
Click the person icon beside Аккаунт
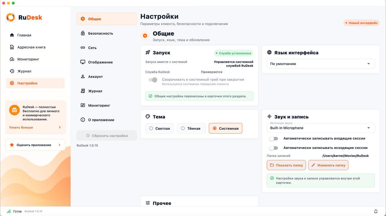[83, 76]
